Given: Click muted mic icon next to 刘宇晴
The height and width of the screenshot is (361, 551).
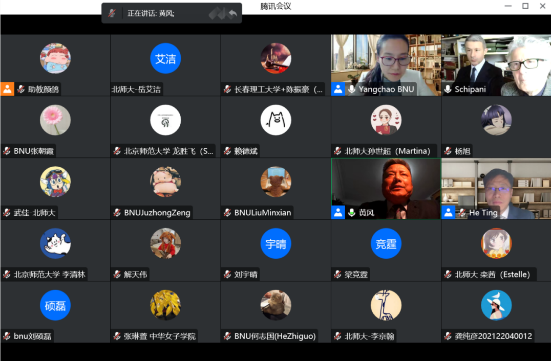Looking at the screenshot, I should [227, 275].
